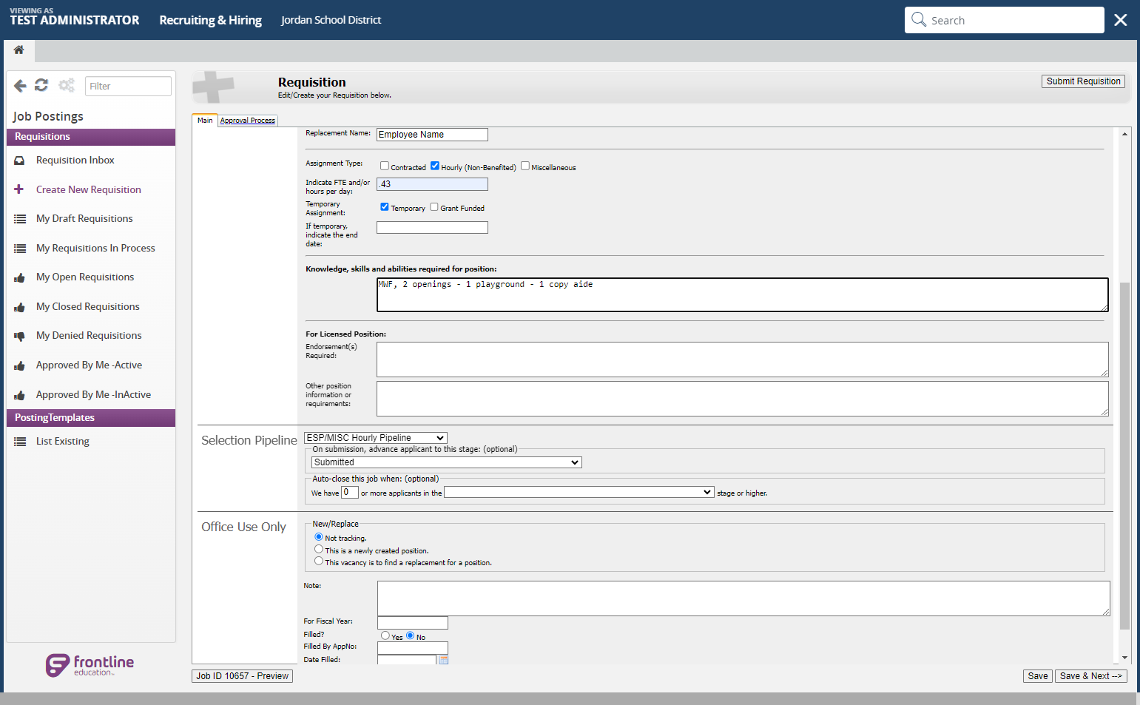Click the scrollbar down arrow of the form
The width and height of the screenshot is (1140, 705).
pyautogui.click(x=1124, y=657)
